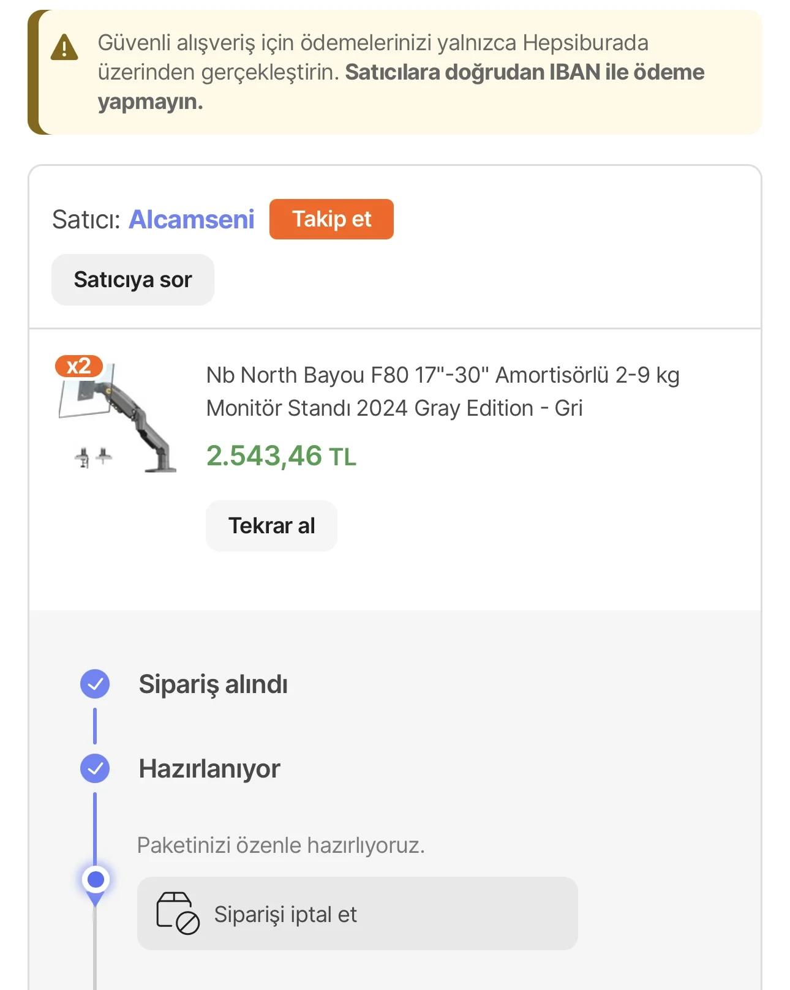790x990 pixels.
Task: Open the Nb North Bayou F80 product title
Action: click(442, 391)
